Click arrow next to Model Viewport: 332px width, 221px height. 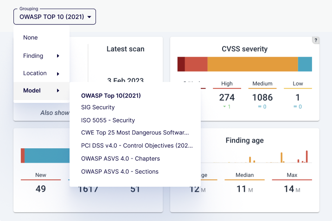pos(58,90)
